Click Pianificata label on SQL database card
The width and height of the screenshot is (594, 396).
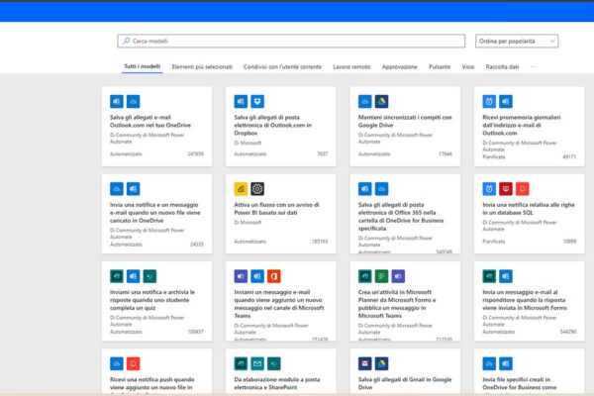[x=494, y=242]
